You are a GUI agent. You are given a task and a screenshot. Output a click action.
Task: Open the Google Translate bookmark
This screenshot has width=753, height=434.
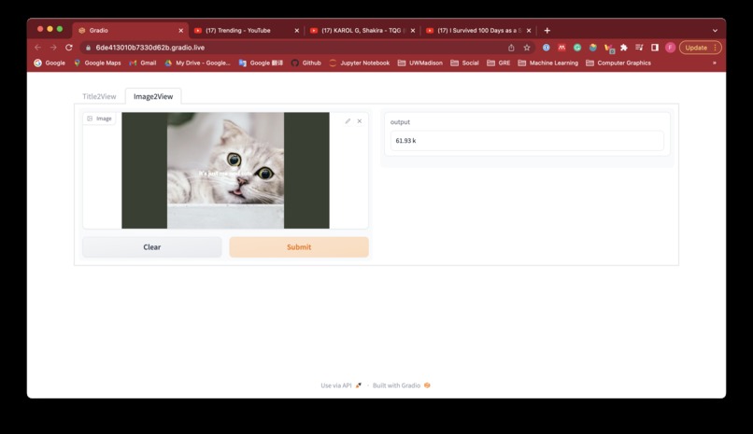click(x=261, y=63)
